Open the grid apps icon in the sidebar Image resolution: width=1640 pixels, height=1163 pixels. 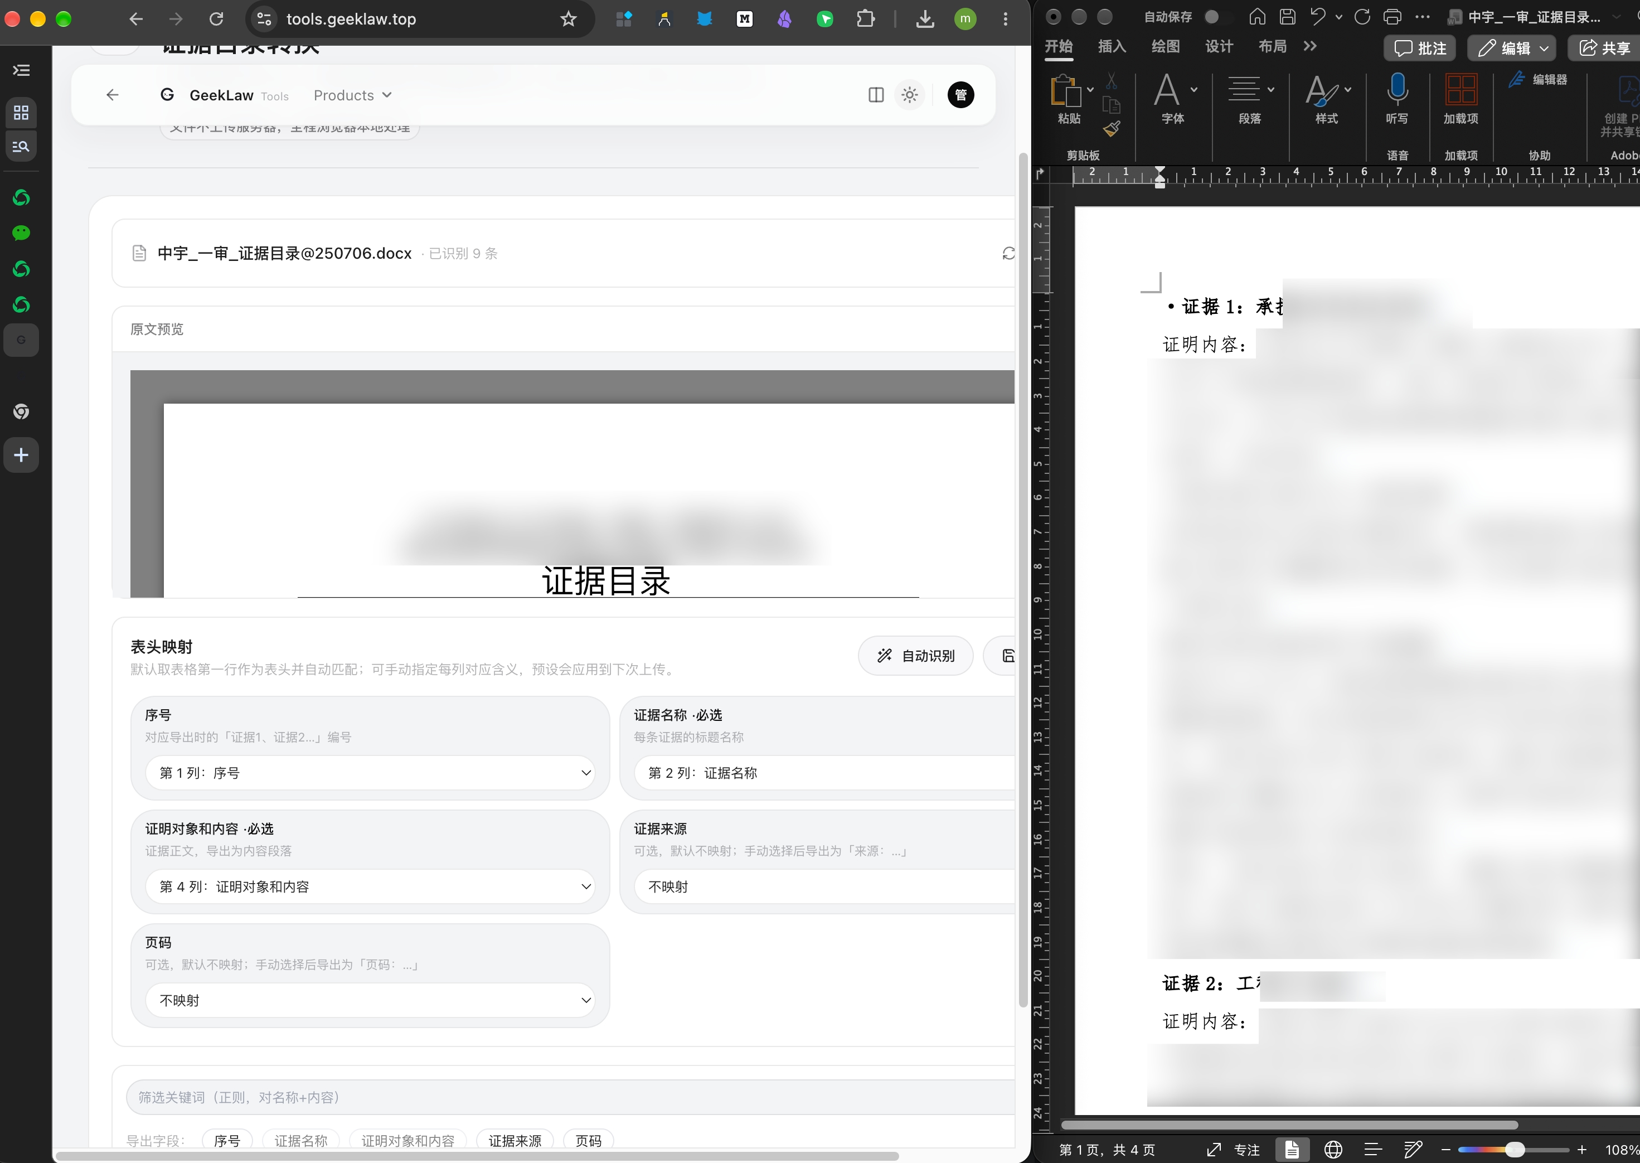point(22,113)
